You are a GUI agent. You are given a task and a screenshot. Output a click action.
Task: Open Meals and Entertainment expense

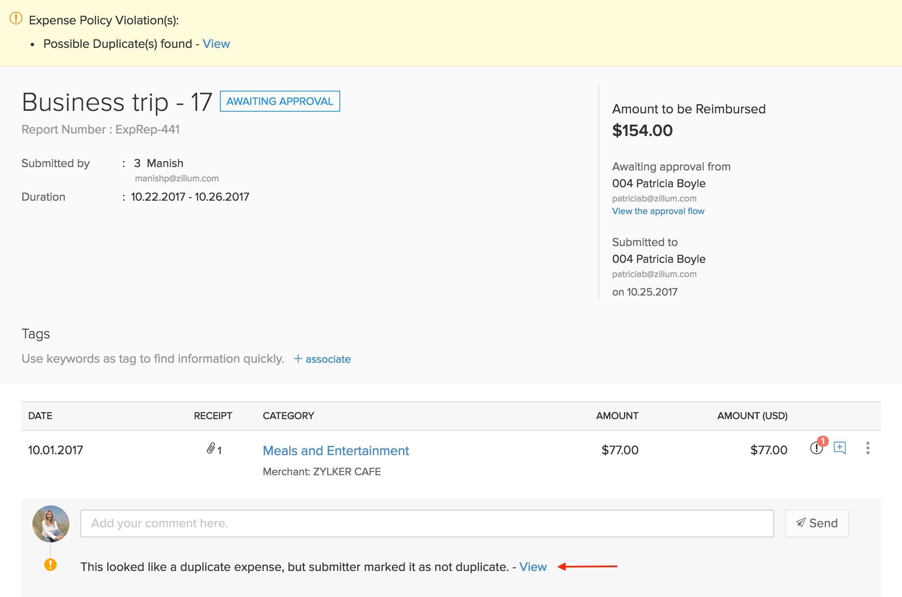click(x=336, y=450)
